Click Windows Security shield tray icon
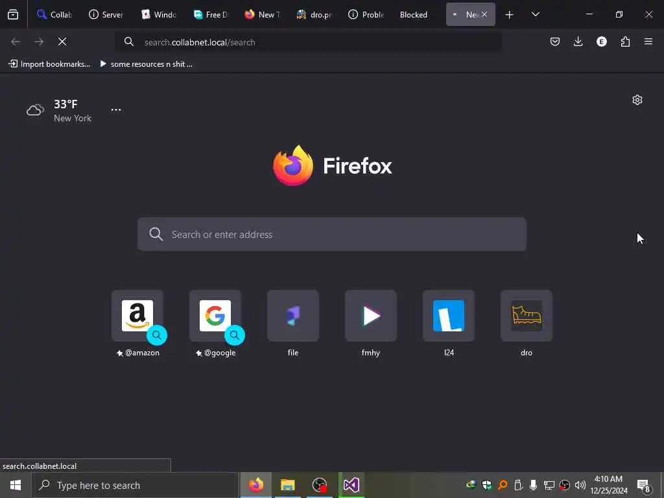The height and width of the screenshot is (498, 664). click(486, 485)
